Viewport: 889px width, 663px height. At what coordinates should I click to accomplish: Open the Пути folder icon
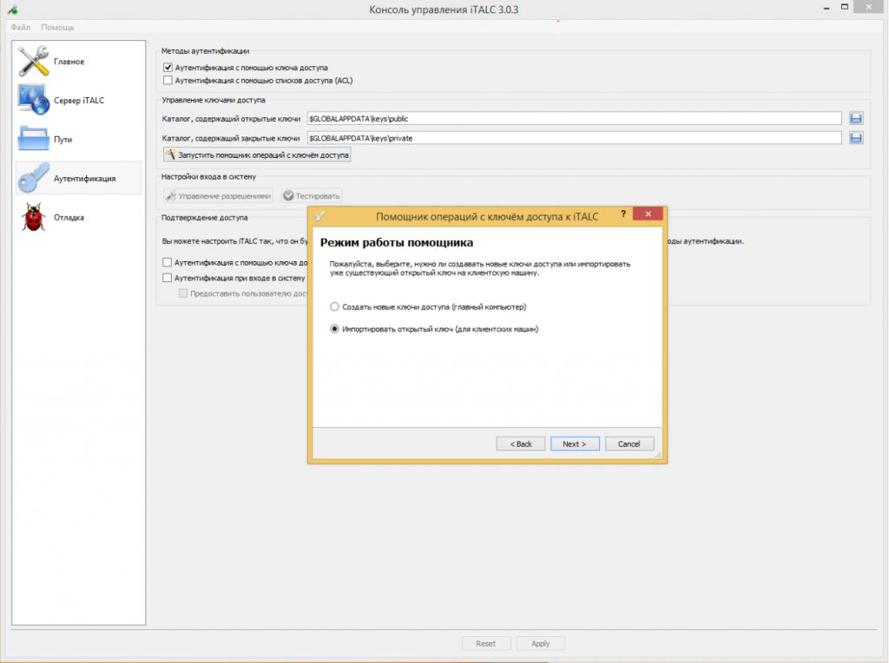click(x=34, y=139)
